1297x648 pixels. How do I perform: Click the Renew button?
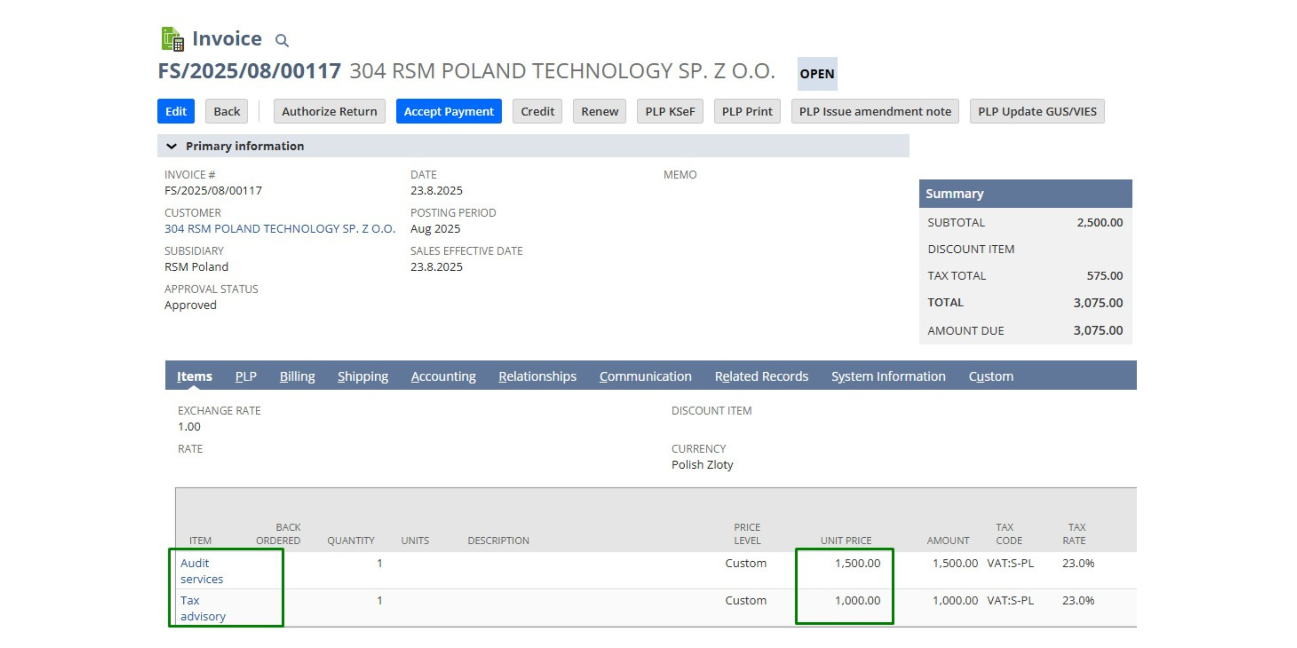point(599,111)
